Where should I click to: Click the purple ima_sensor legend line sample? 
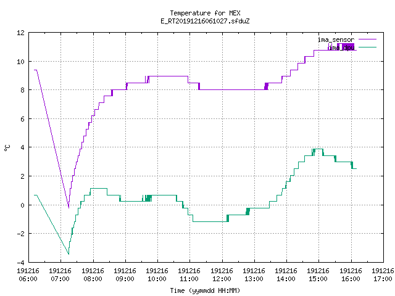367,39
